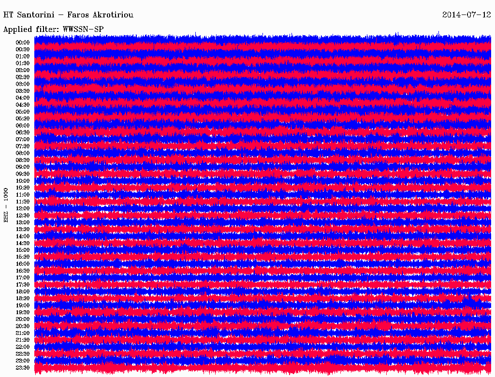
Task: Select the 07:00 time label
Action: click(x=23, y=139)
